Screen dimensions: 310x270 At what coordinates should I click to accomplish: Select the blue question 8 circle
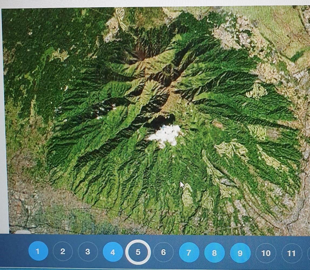pos(214,253)
